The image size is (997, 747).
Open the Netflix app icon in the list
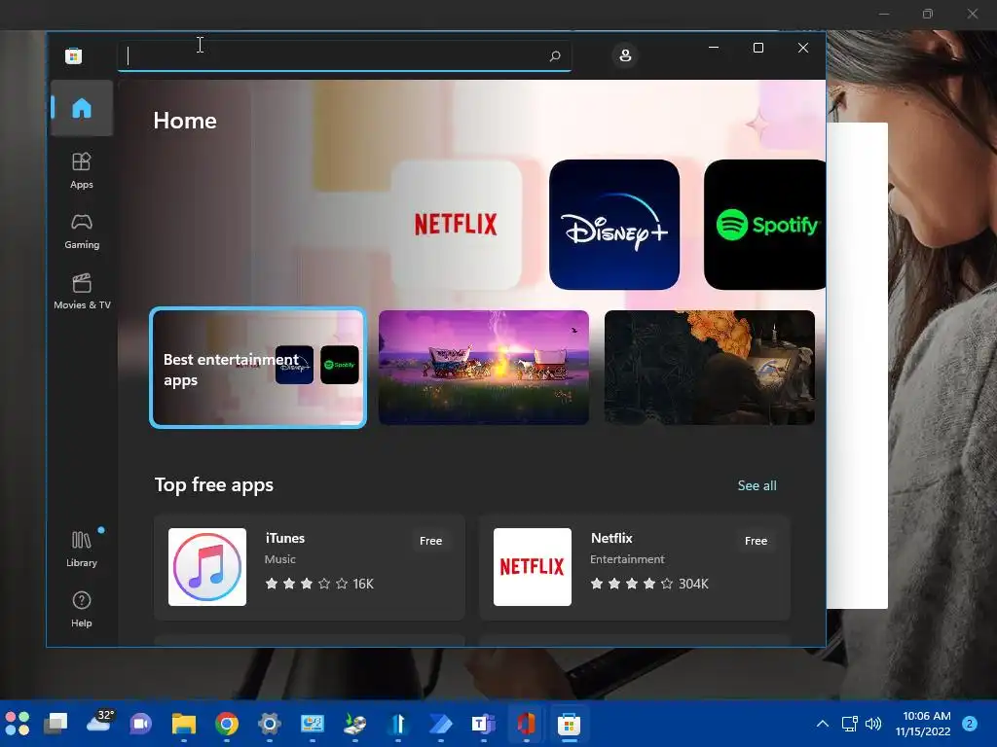pos(533,567)
